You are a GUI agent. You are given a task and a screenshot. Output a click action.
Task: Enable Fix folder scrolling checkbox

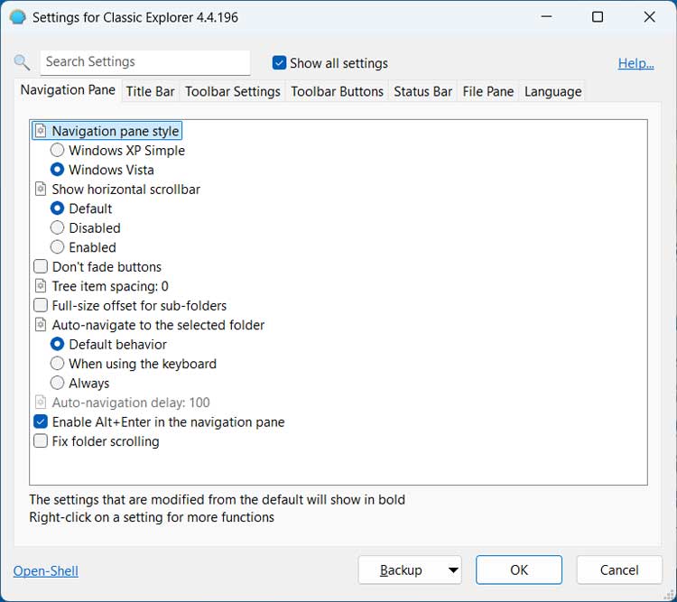pyautogui.click(x=41, y=441)
